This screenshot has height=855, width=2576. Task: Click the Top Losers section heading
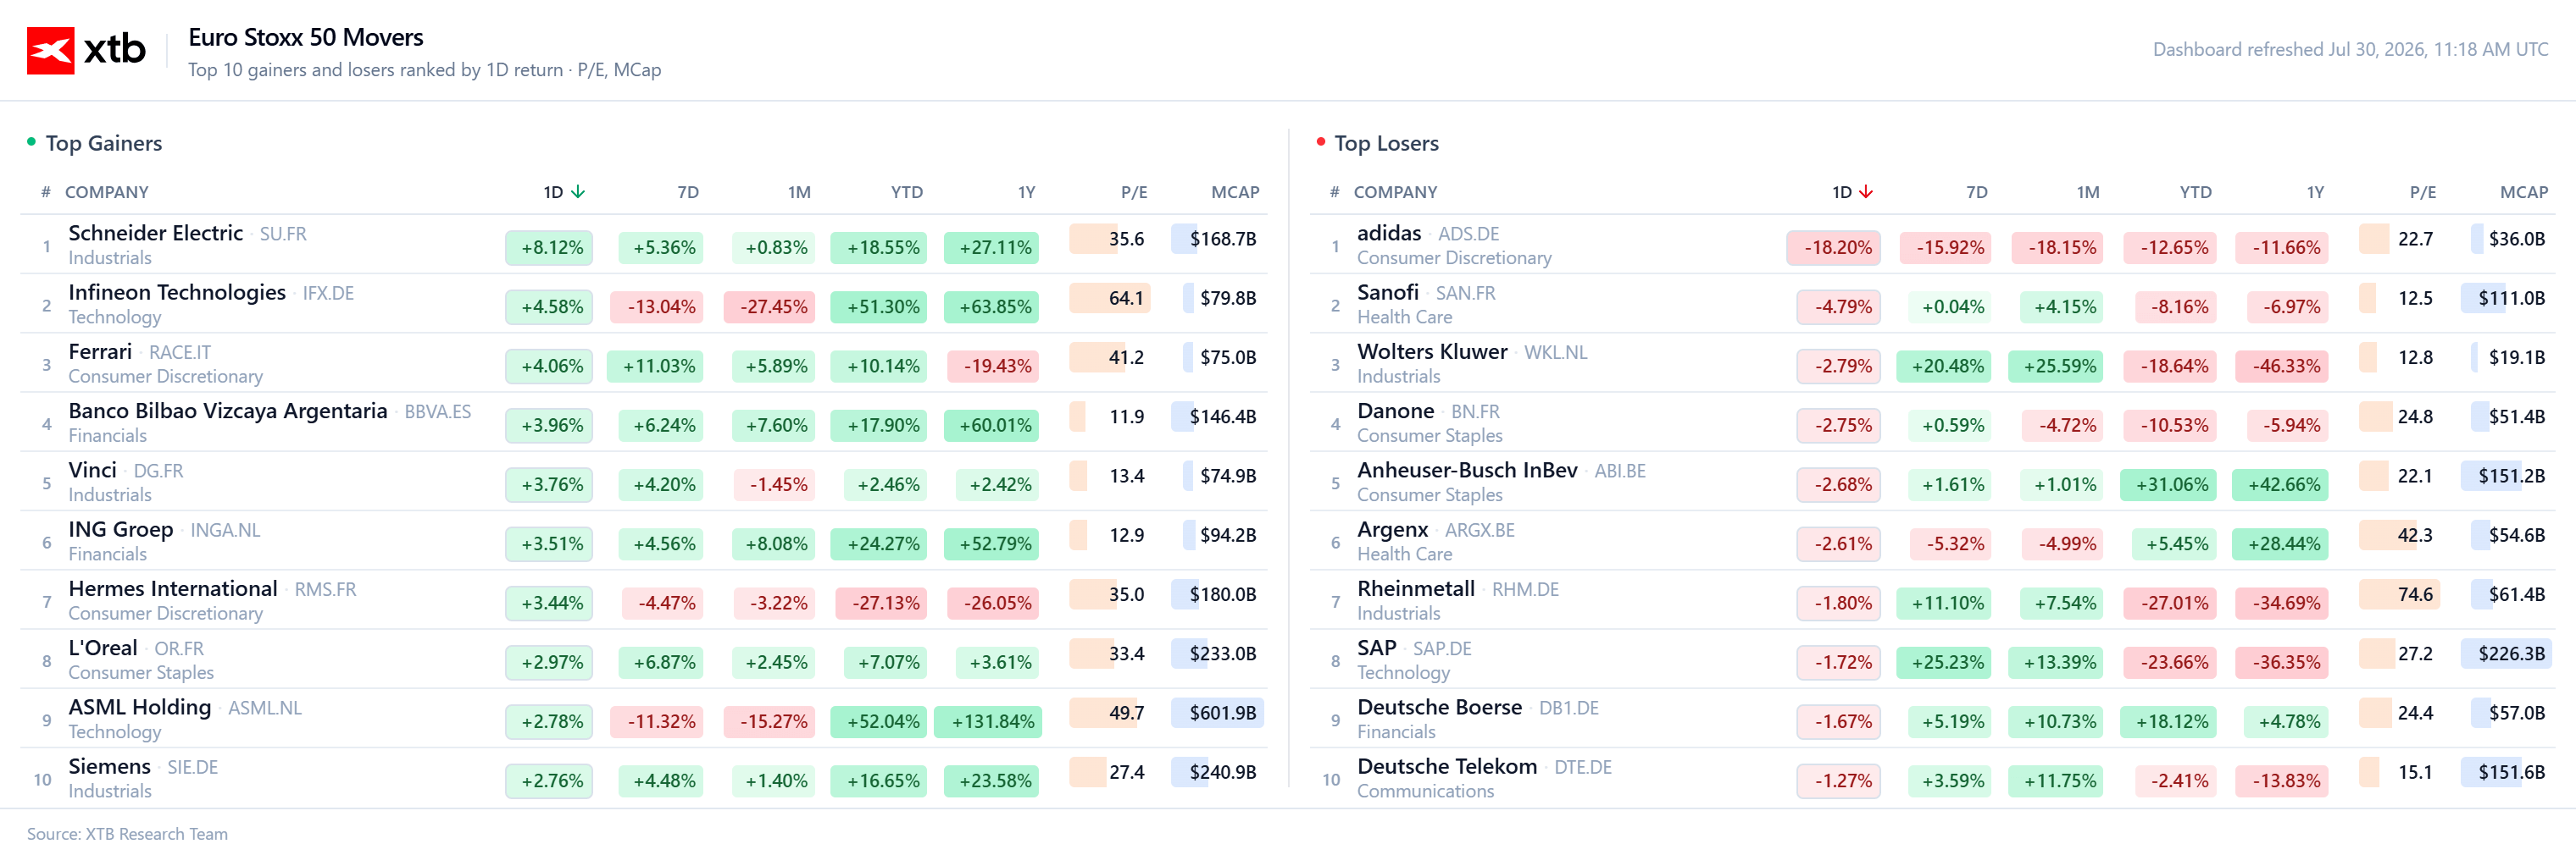click(1386, 143)
